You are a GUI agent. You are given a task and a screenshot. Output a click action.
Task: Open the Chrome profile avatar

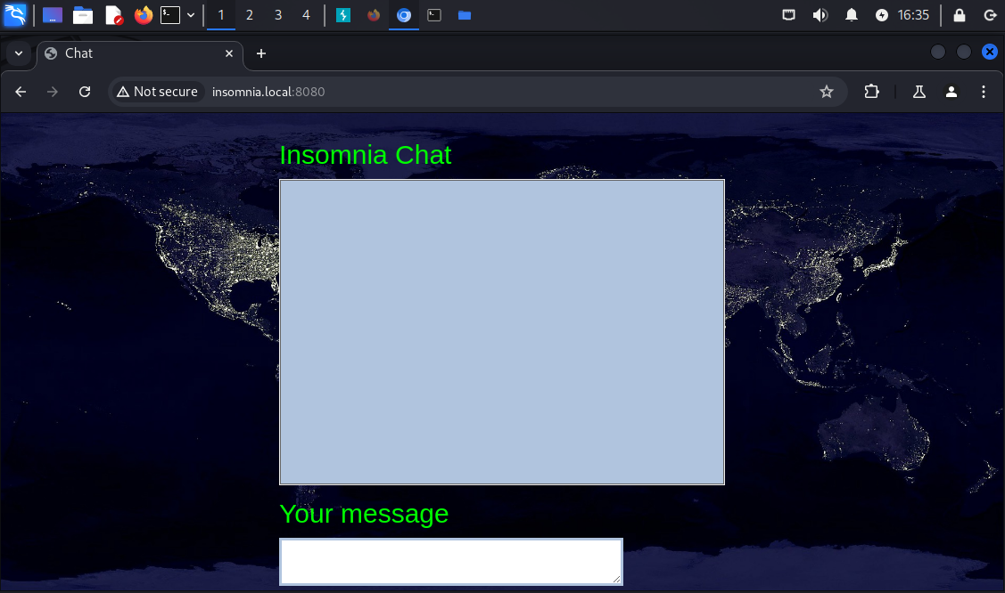951,92
